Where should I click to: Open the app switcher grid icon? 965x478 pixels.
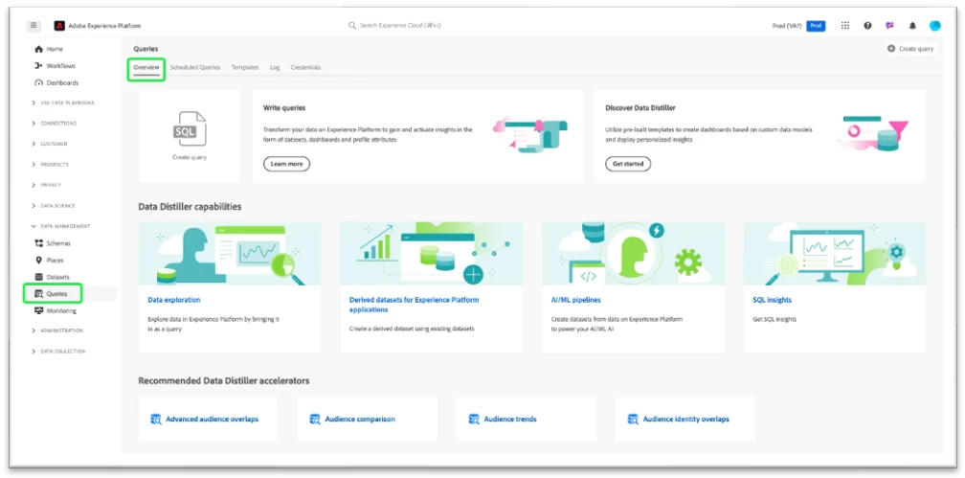tap(845, 25)
